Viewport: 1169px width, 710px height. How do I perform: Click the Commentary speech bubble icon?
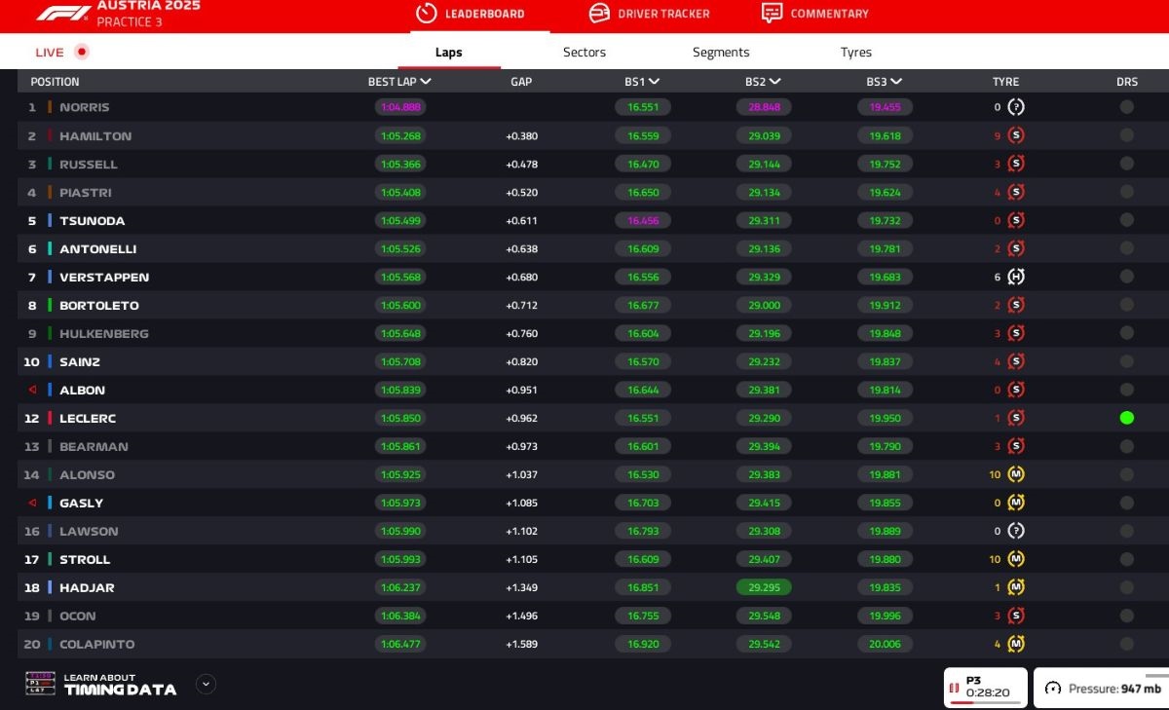click(772, 14)
